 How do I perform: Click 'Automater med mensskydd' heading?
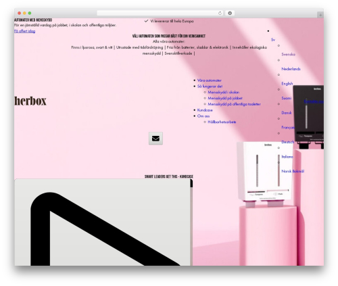point(33,20)
